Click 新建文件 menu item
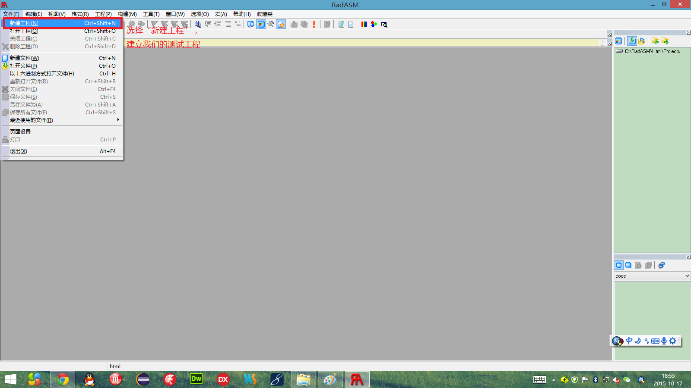 (x=63, y=58)
